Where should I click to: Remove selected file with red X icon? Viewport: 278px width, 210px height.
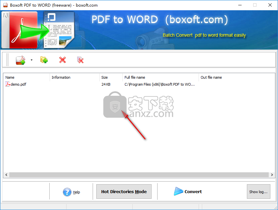click(63, 60)
